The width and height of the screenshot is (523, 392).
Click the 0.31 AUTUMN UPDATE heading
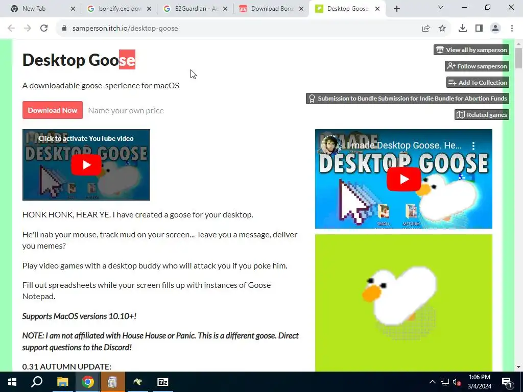(67, 366)
